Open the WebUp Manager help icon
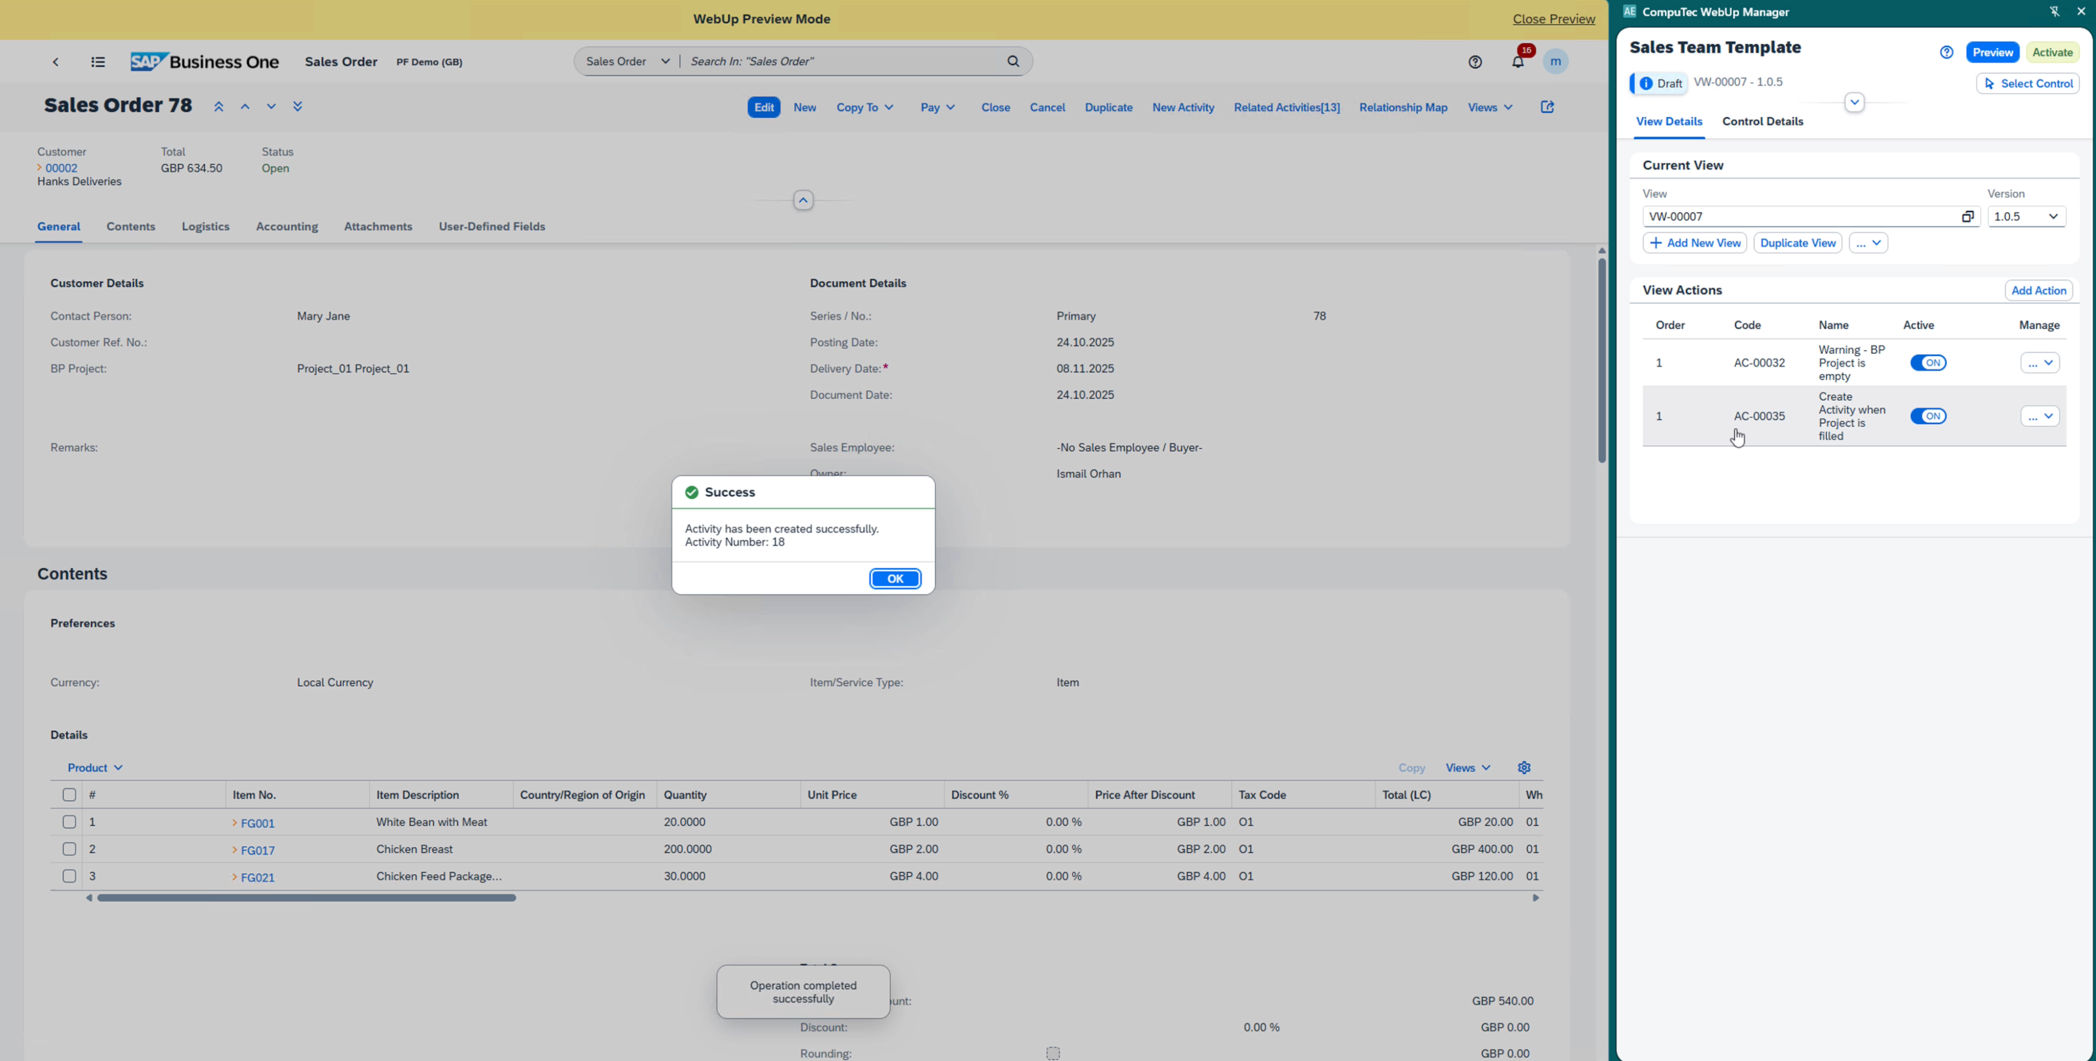Image resolution: width=2096 pixels, height=1061 pixels. click(1946, 52)
